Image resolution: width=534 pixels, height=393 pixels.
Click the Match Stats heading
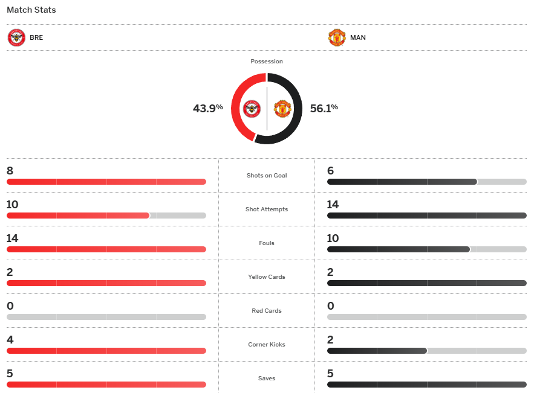pyautogui.click(x=31, y=10)
